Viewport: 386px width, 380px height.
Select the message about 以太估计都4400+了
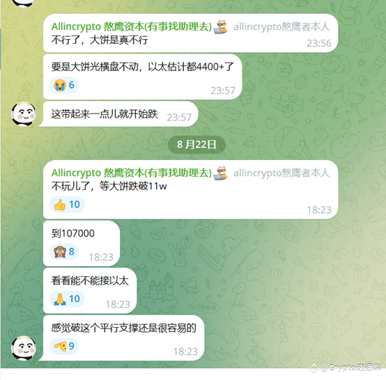point(142,67)
